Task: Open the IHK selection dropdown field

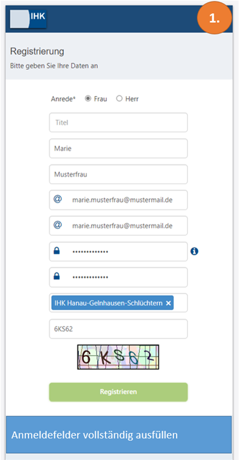Action: (x=118, y=303)
